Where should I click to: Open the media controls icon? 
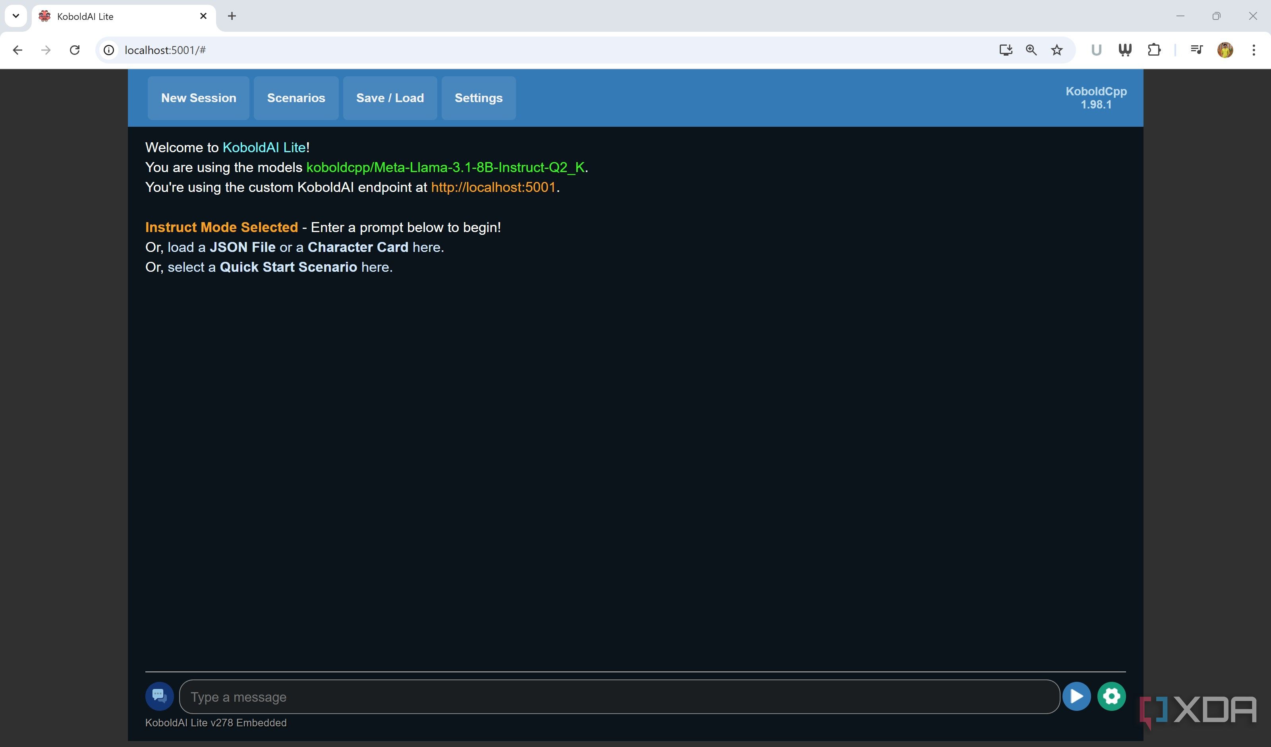tap(1196, 50)
